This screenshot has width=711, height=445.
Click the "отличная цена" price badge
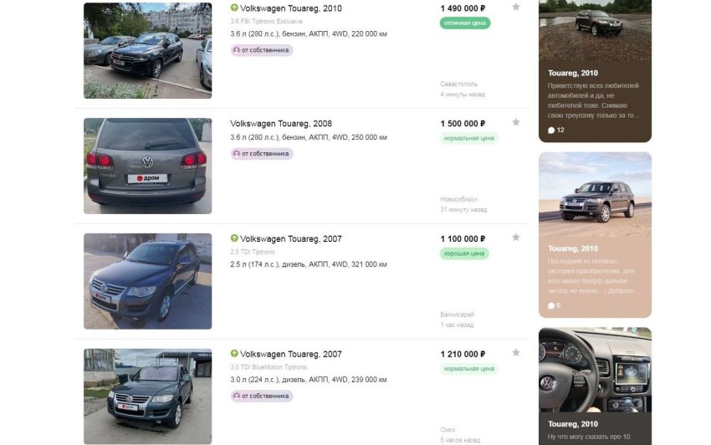[x=465, y=23]
